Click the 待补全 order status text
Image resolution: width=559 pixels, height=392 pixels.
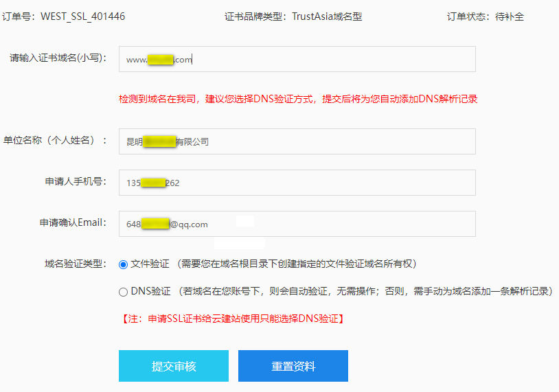click(510, 16)
